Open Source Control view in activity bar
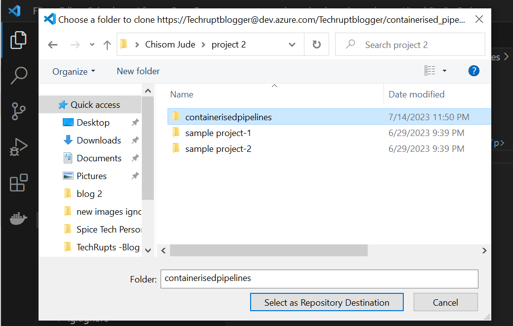Image resolution: width=513 pixels, height=326 pixels. click(18, 111)
